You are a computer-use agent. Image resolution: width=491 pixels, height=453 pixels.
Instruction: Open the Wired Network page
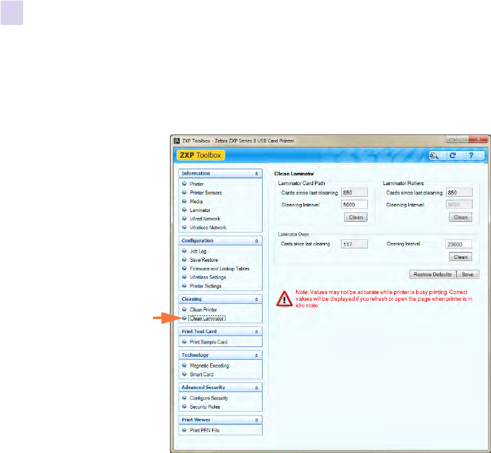pos(205,219)
